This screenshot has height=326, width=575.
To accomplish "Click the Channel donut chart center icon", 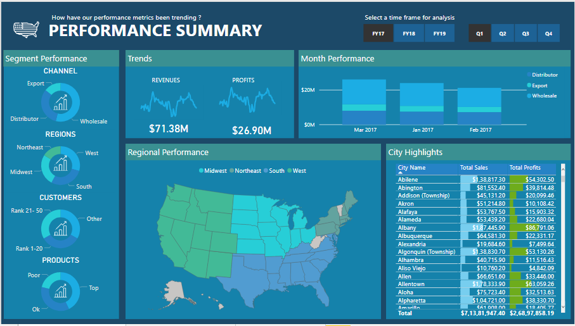I will pyautogui.click(x=61, y=103).
